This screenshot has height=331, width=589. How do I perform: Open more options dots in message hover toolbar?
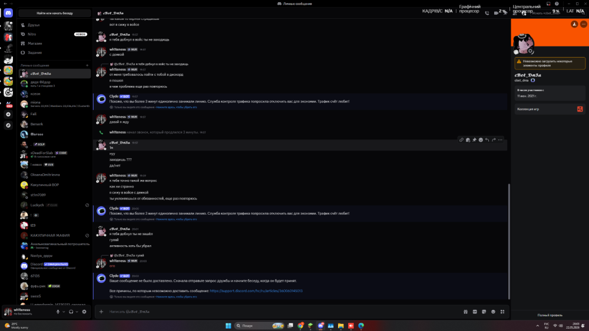(x=500, y=140)
